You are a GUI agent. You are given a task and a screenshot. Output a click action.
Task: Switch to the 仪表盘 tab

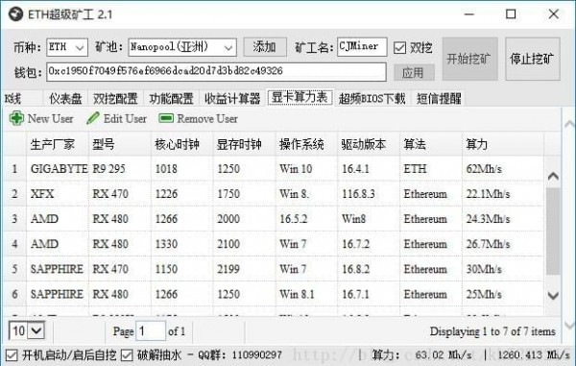click(65, 99)
